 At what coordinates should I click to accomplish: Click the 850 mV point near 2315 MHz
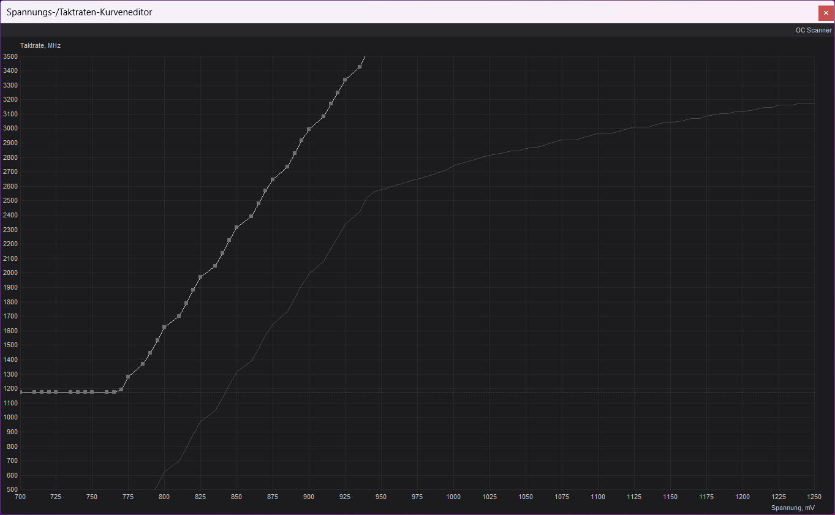[236, 227]
